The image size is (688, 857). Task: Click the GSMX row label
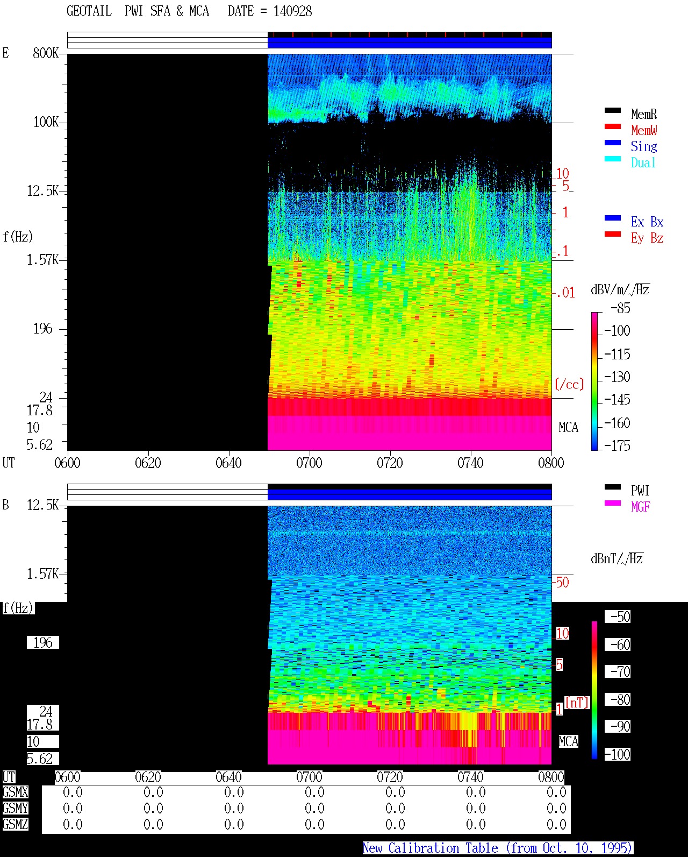15,792
